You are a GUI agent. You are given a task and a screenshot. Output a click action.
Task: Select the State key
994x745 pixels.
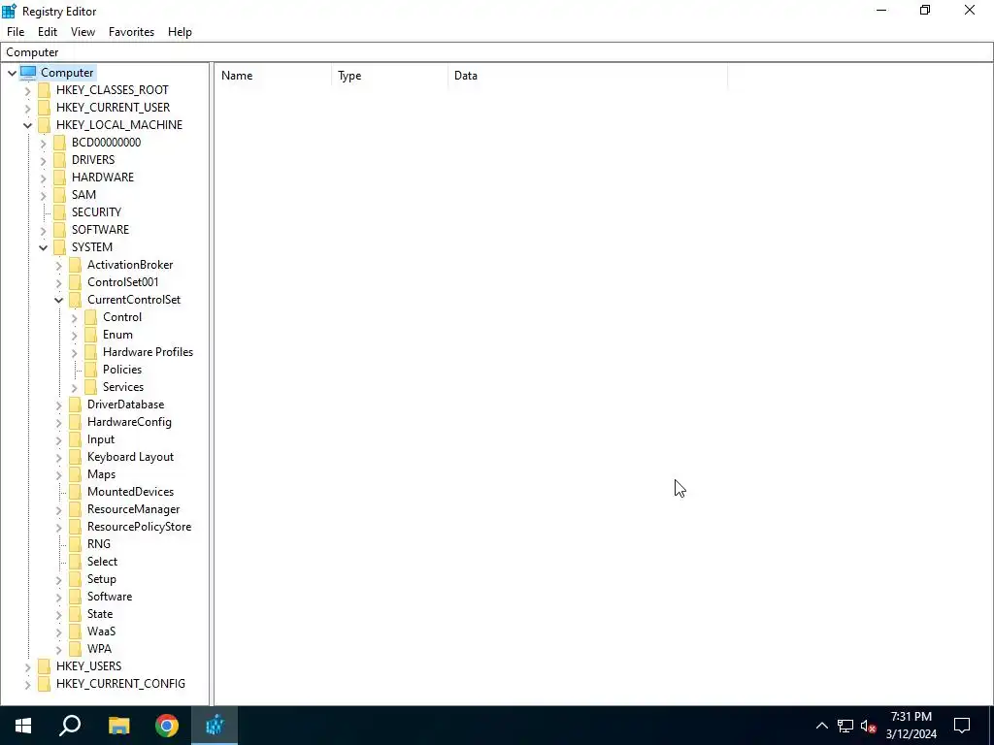[100, 614]
